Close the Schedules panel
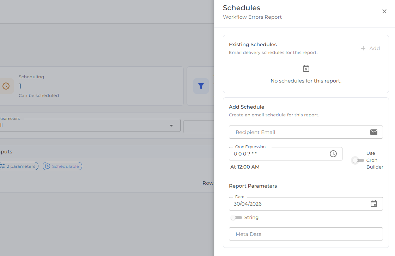This screenshot has height=256, width=395. [384, 11]
